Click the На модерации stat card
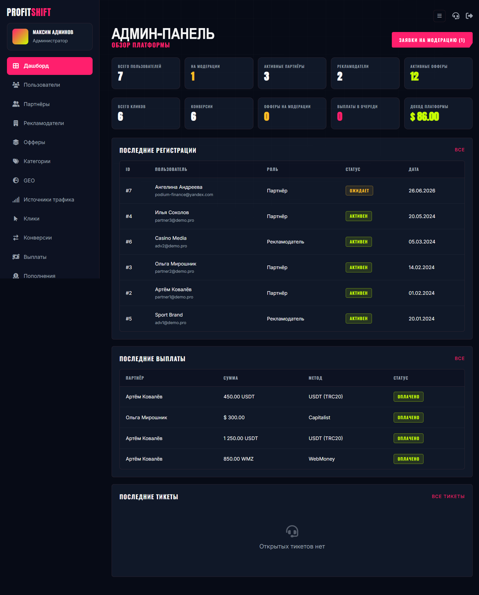The width and height of the screenshot is (479, 595). (x=219, y=73)
